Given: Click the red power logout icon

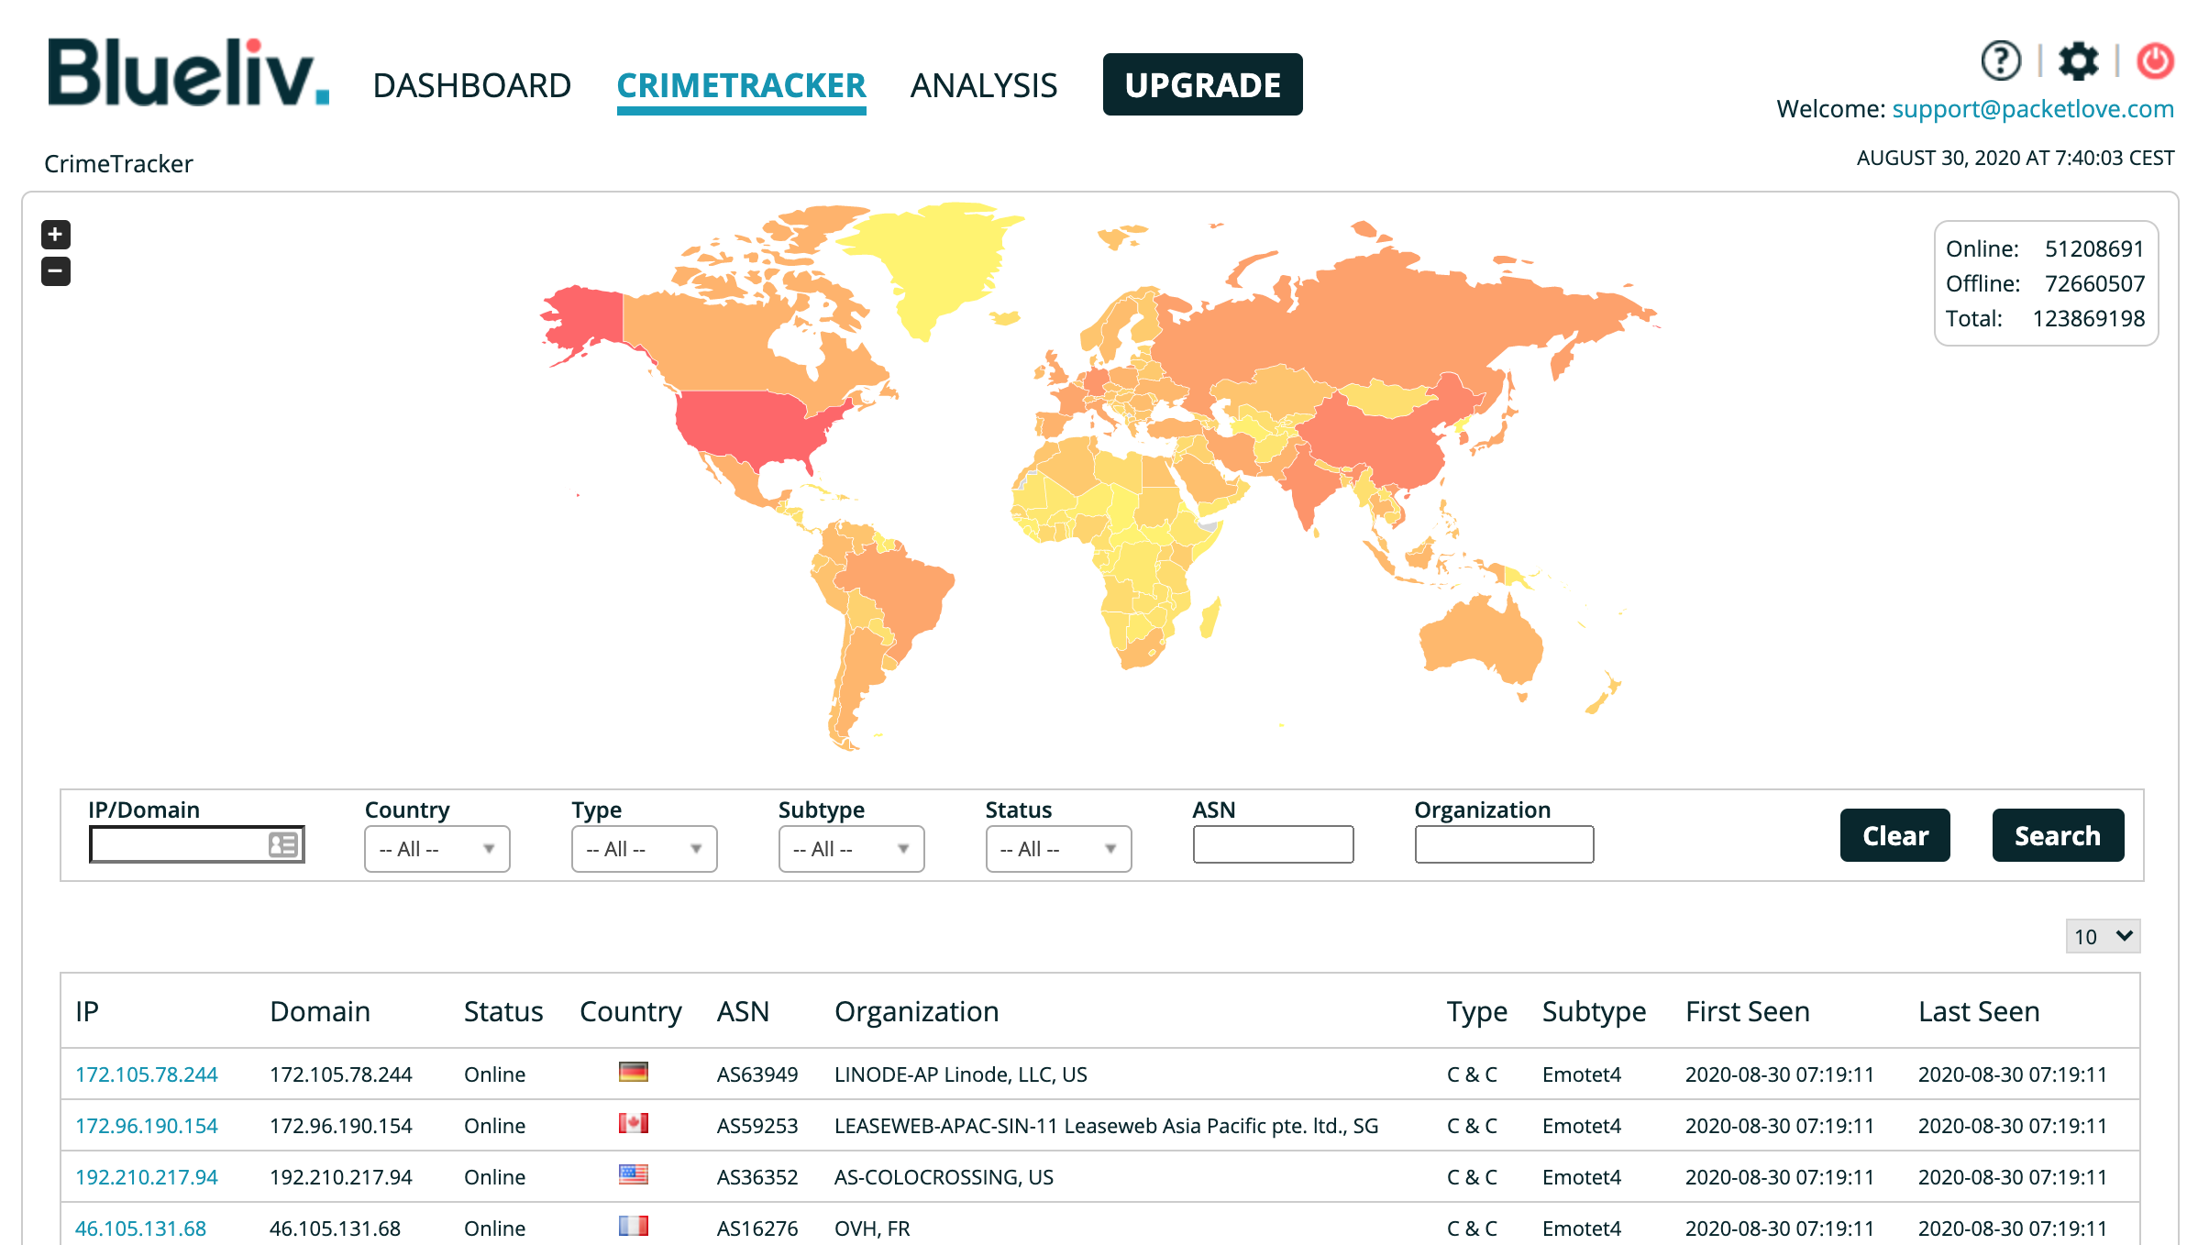Looking at the screenshot, I should coord(2155,61).
